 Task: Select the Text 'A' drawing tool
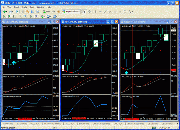(120, 12)
